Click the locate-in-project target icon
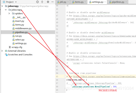The height and width of the screenshot is (93, 136). click(x=37, y=2)
